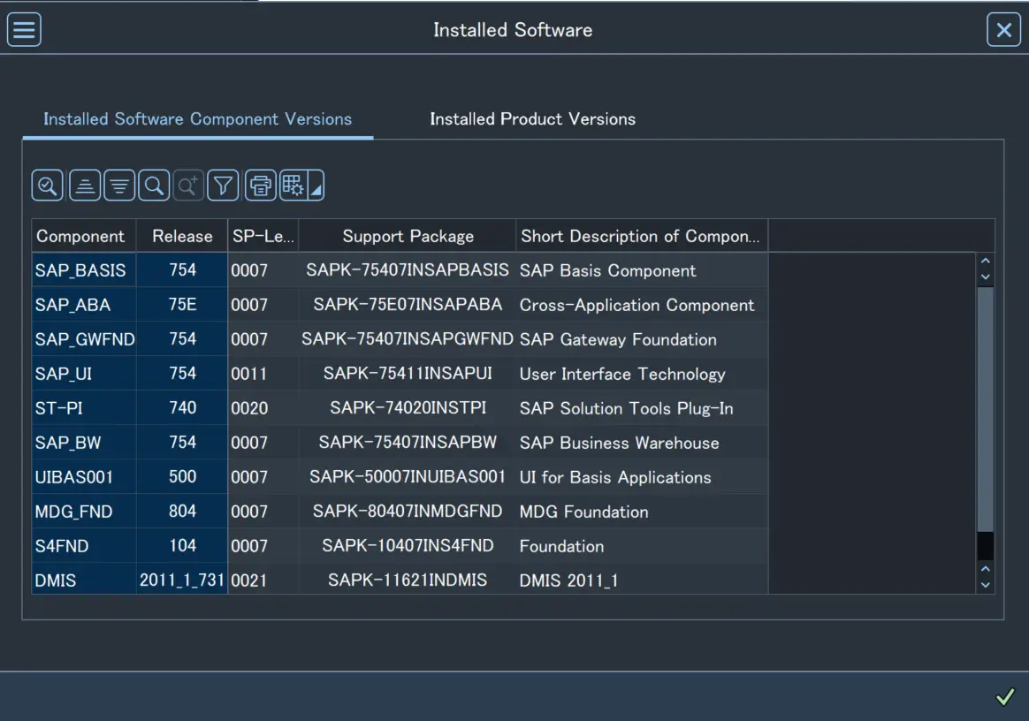Click support package SAPK-50007INUIBAS001
This screenshot has width=1029, height=721.
[407, 477]
